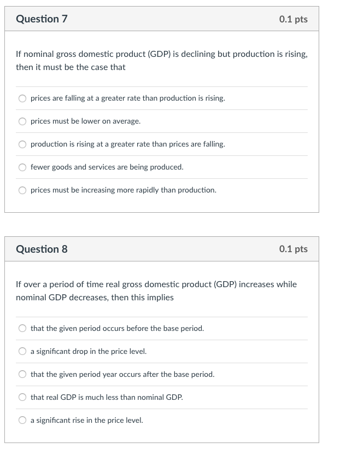Click the Question 8 header title

[x=42, y=249]
